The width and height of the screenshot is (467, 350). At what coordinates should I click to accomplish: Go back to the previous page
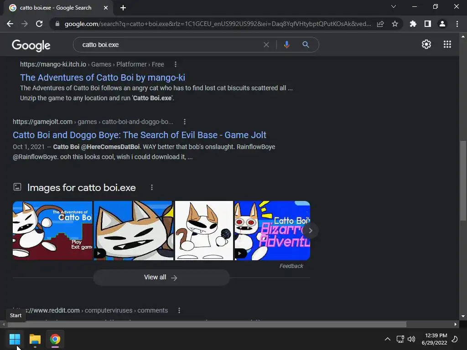(10, 24)
